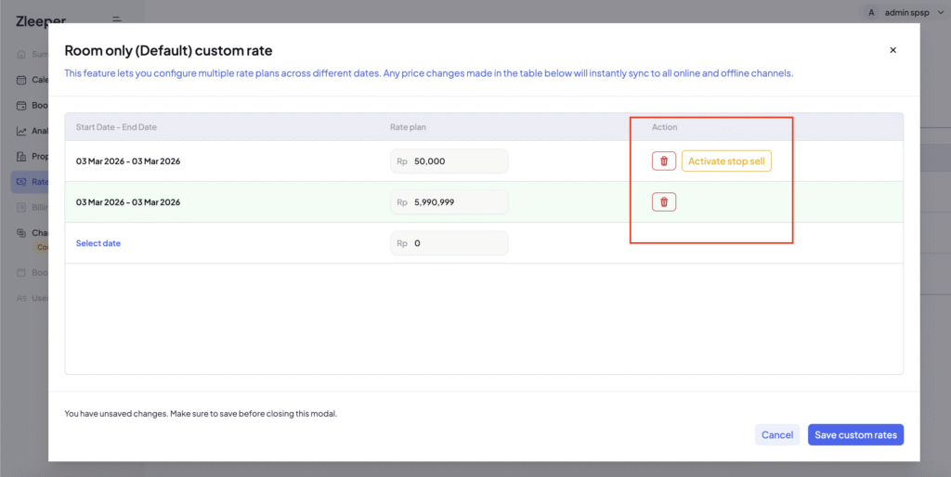Click the Channel icon in sidebar
Image resolution: width=951 pixels, height=477 pixels.
point(22,233)
